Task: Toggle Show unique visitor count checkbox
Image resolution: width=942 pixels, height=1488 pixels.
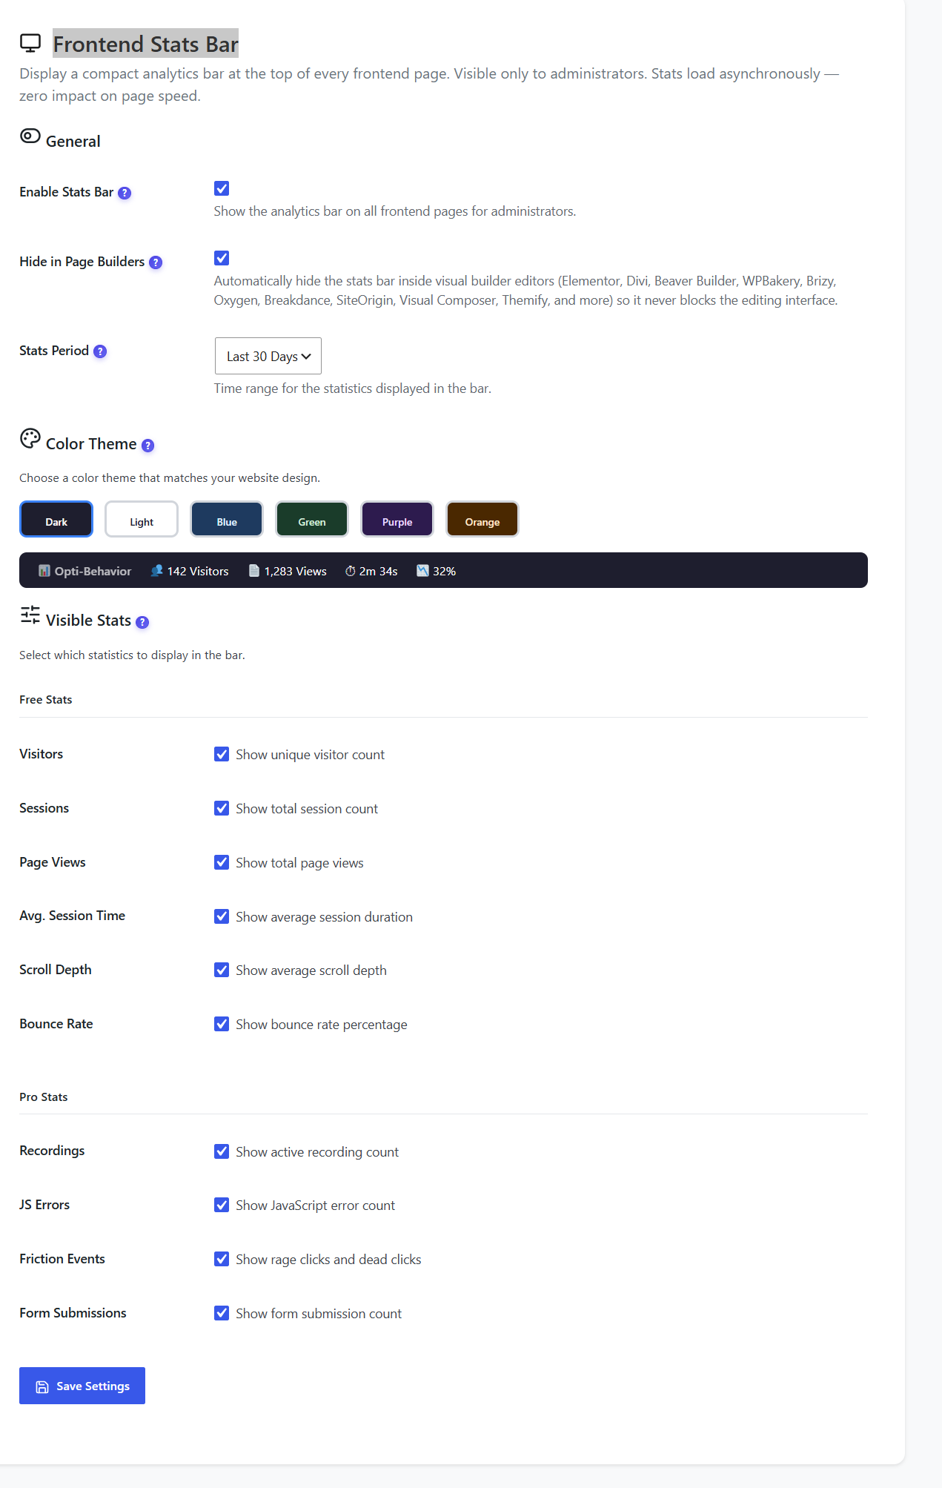Action: click(222, 754)
